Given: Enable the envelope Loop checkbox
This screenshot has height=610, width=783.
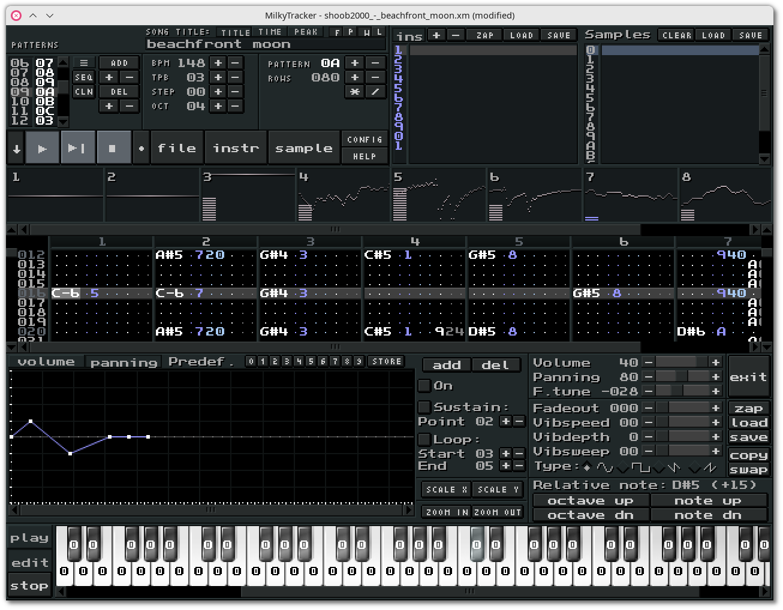Looking at the screenshot, I should point(424,439).
